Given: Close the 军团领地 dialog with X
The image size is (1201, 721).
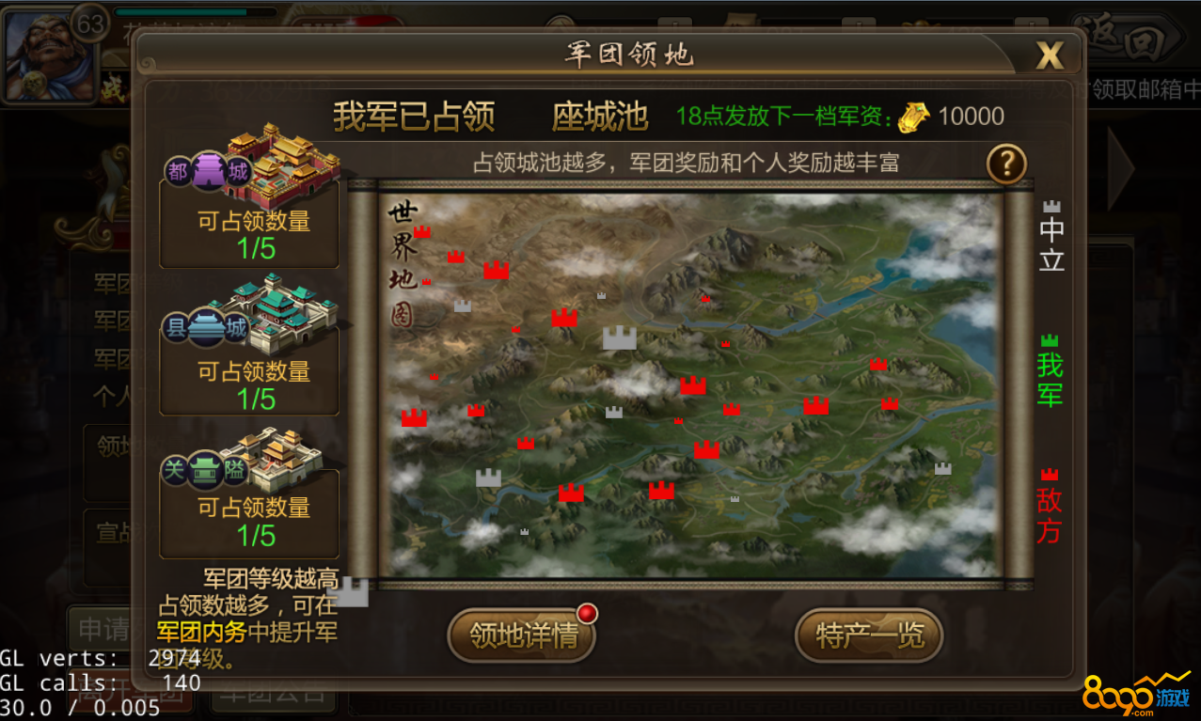Looking at the screenshot, I should [x=1050, y=56].
